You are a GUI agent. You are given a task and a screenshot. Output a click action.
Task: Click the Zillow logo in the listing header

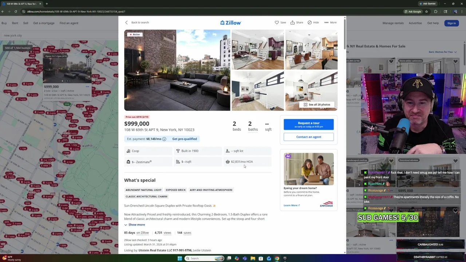click(x=230, y=23)
